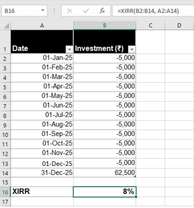The image size is (194, 208).
Task: Click the Investment (₹) header cell
Action: point(105,42)
